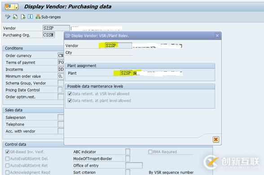Toggle AutoEvalGRSetmt Ret checkbox
Screen dimensions: 264x175
7,166
